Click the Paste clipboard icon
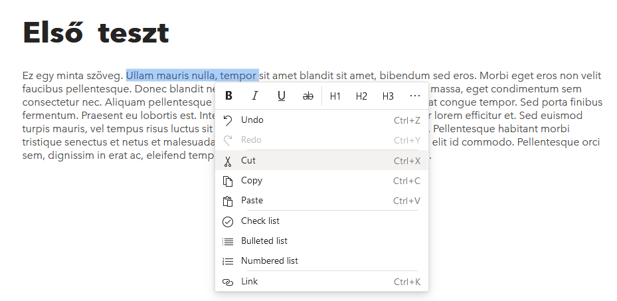 pyautogui.click(x=228, y=201)
